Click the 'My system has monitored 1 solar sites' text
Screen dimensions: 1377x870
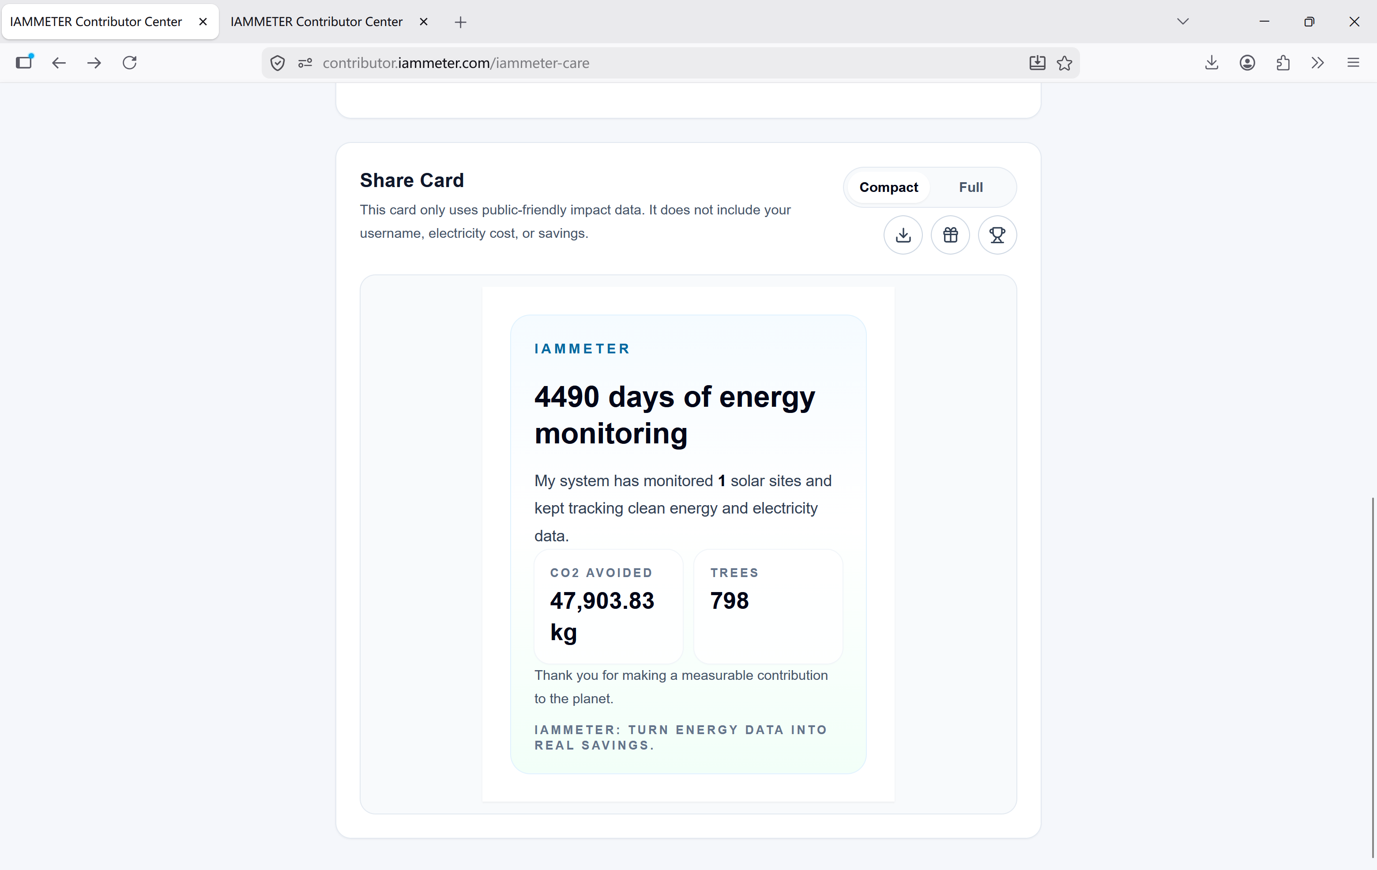683,508
